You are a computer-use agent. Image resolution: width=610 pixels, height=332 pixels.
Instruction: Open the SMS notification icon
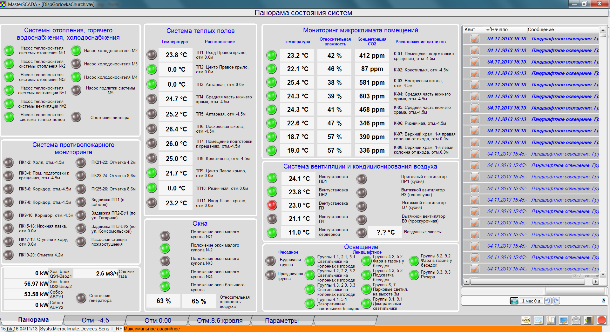(x=526, y=320)
